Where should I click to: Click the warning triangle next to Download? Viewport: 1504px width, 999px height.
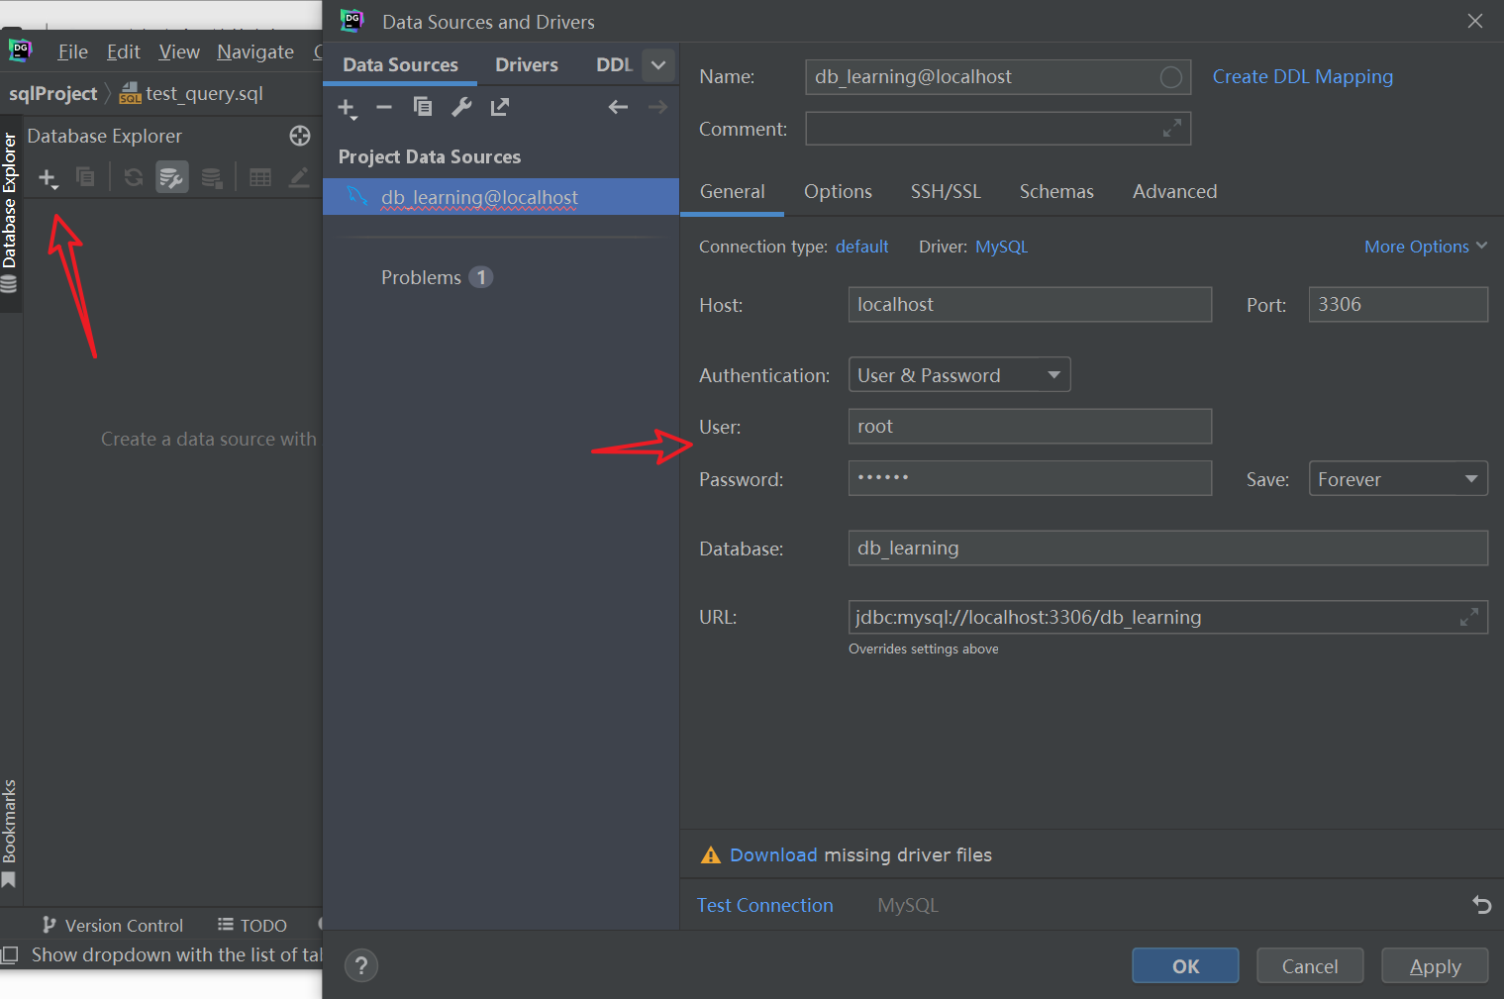click(710, 855)
